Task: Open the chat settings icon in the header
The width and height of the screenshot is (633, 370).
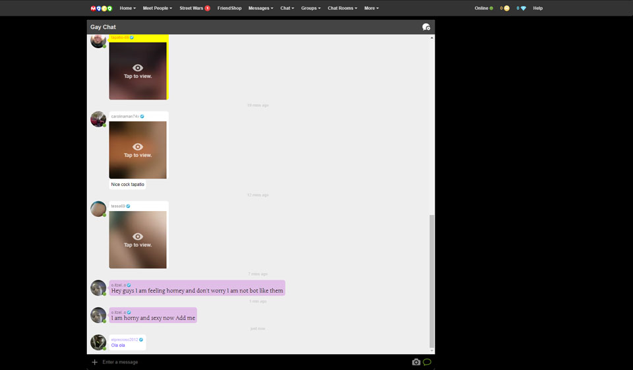Action: click(x=426, y=27)
